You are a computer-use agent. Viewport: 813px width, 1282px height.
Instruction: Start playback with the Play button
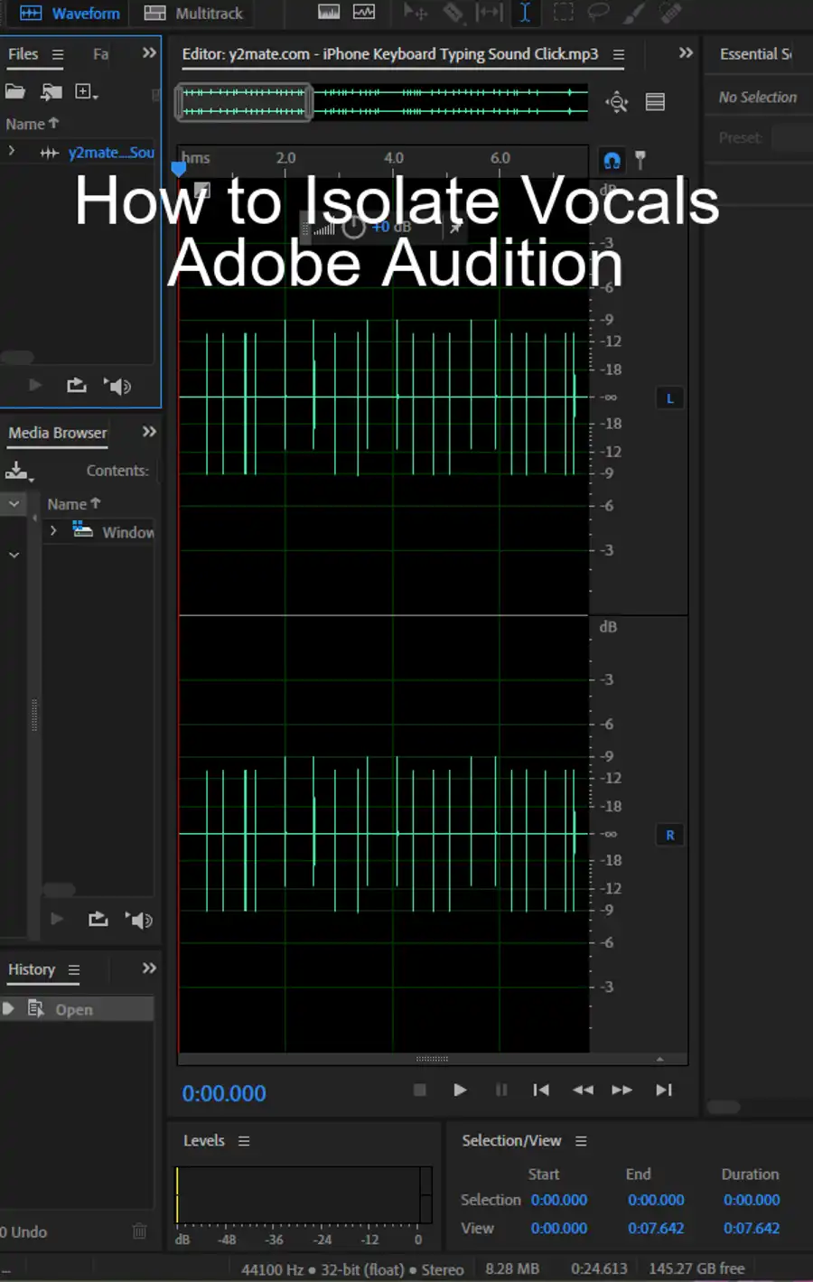tap(460, 1090)
